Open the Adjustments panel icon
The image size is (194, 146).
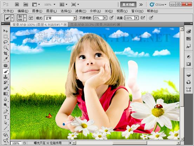point(188,57)
